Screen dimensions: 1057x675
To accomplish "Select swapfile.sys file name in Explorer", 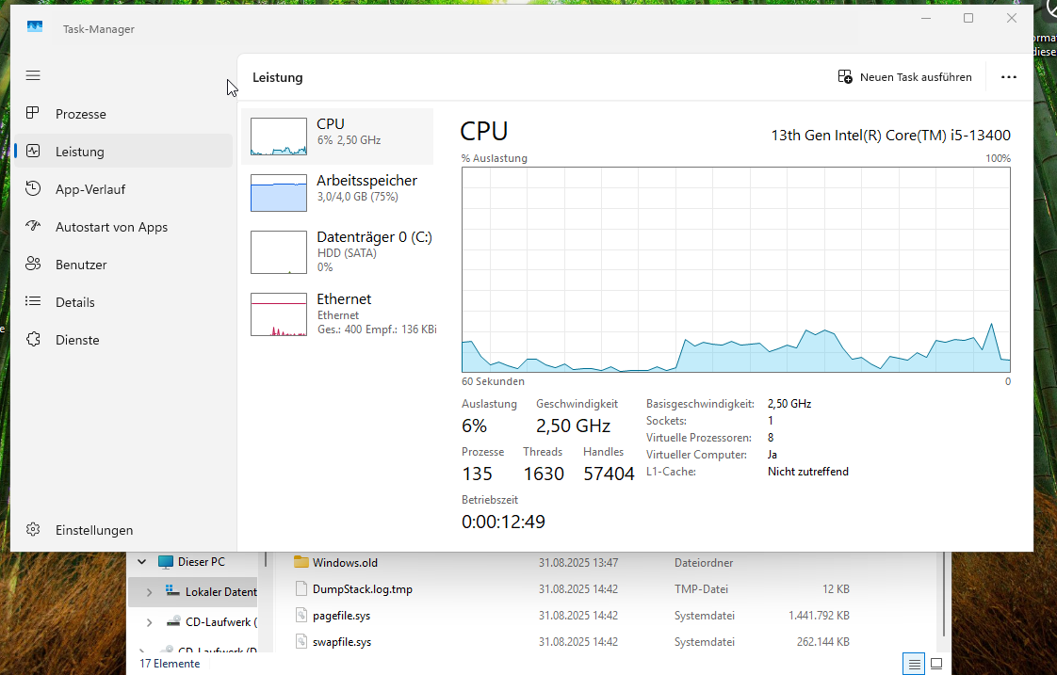I will 342,641.
